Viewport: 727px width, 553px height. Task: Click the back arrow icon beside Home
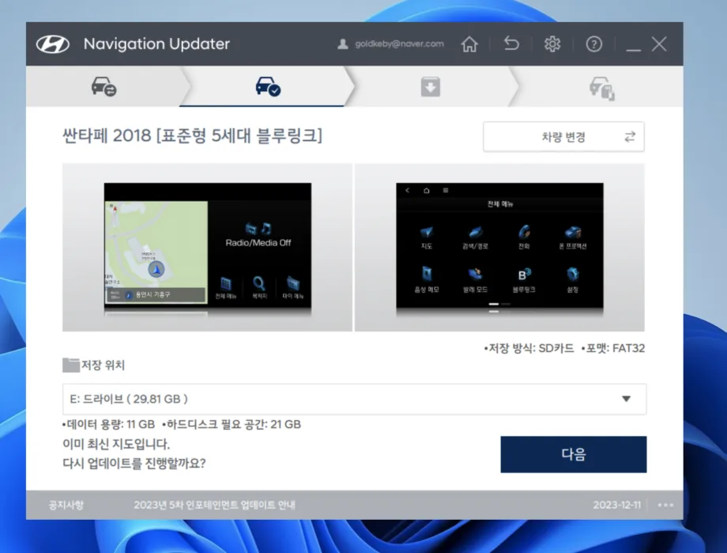510,44
